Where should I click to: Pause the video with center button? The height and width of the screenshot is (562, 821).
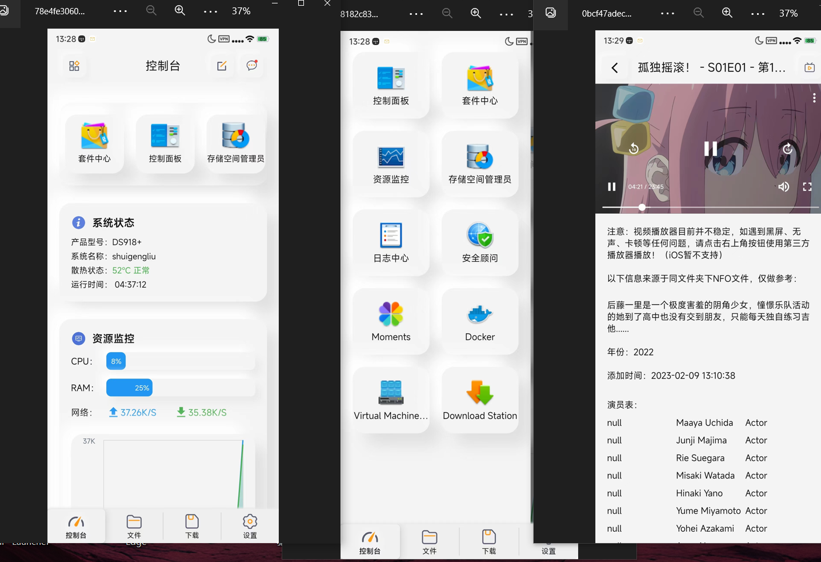(710, 149)
